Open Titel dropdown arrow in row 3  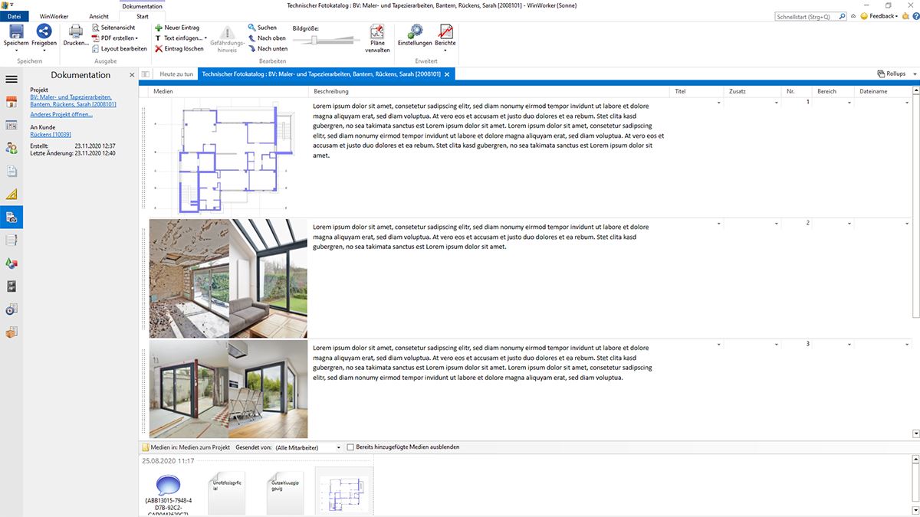point(719,345)
